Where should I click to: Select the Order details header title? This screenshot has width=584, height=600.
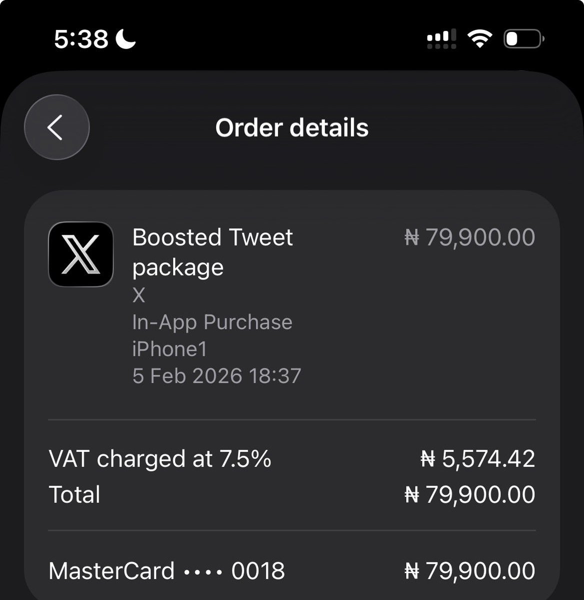[x=292, y=128]
